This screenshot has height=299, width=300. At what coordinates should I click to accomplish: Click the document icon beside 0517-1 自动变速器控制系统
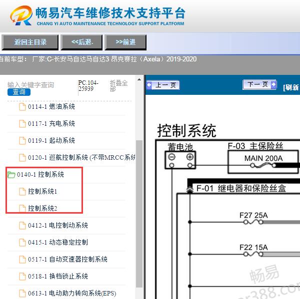[x=22, y=260]
